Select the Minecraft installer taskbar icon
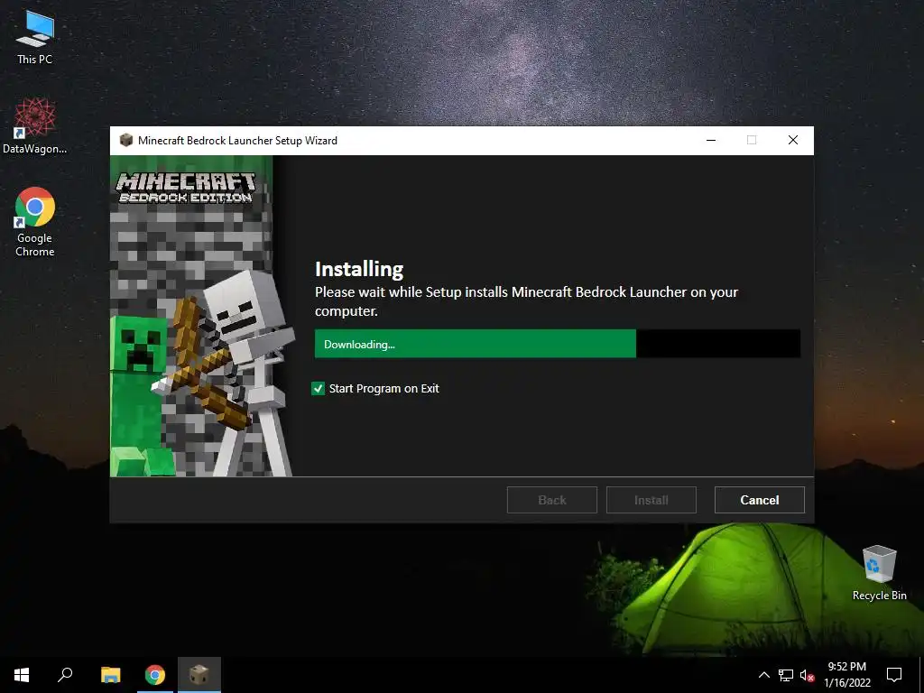This screenshot has width=924, height=693. [x=199, y=675]
